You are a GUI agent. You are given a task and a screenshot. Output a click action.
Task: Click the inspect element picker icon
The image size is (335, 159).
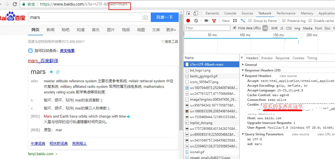click(x=188, y=13)
